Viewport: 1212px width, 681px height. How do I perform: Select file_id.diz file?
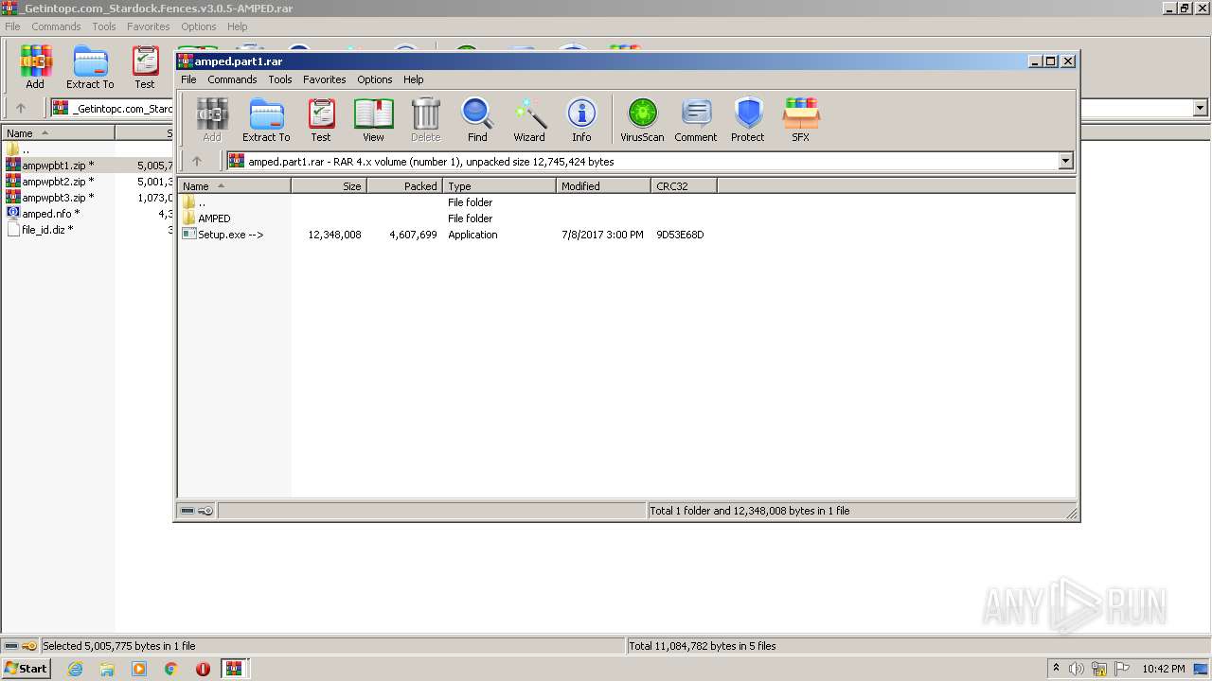pyautogui.click(x=87, y=230)
